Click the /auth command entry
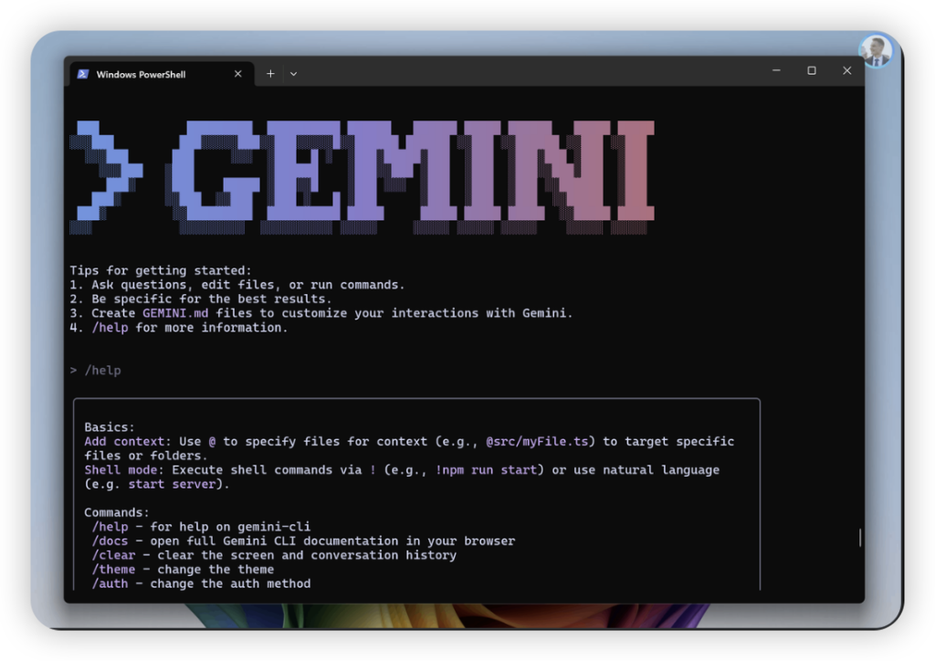 (x=110, y=583)
